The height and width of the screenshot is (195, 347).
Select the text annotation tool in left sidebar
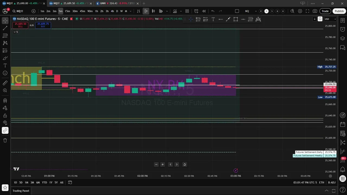[5, 66]
